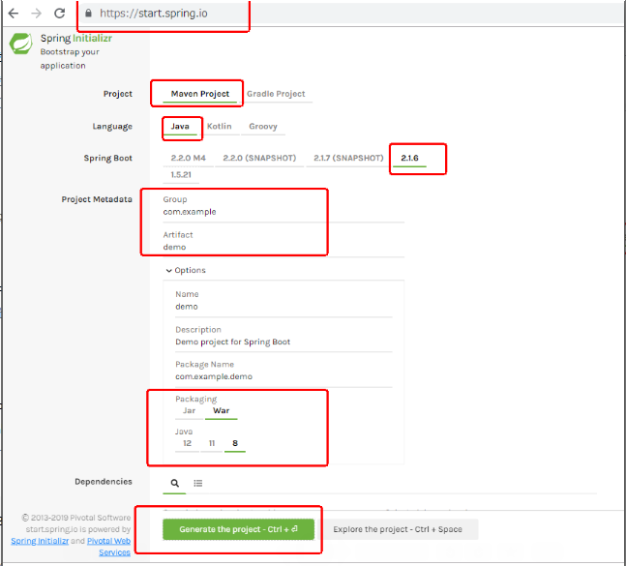Click the Spring leaf logo
This screenshot has height=566, width=626.
pos(20,44)
